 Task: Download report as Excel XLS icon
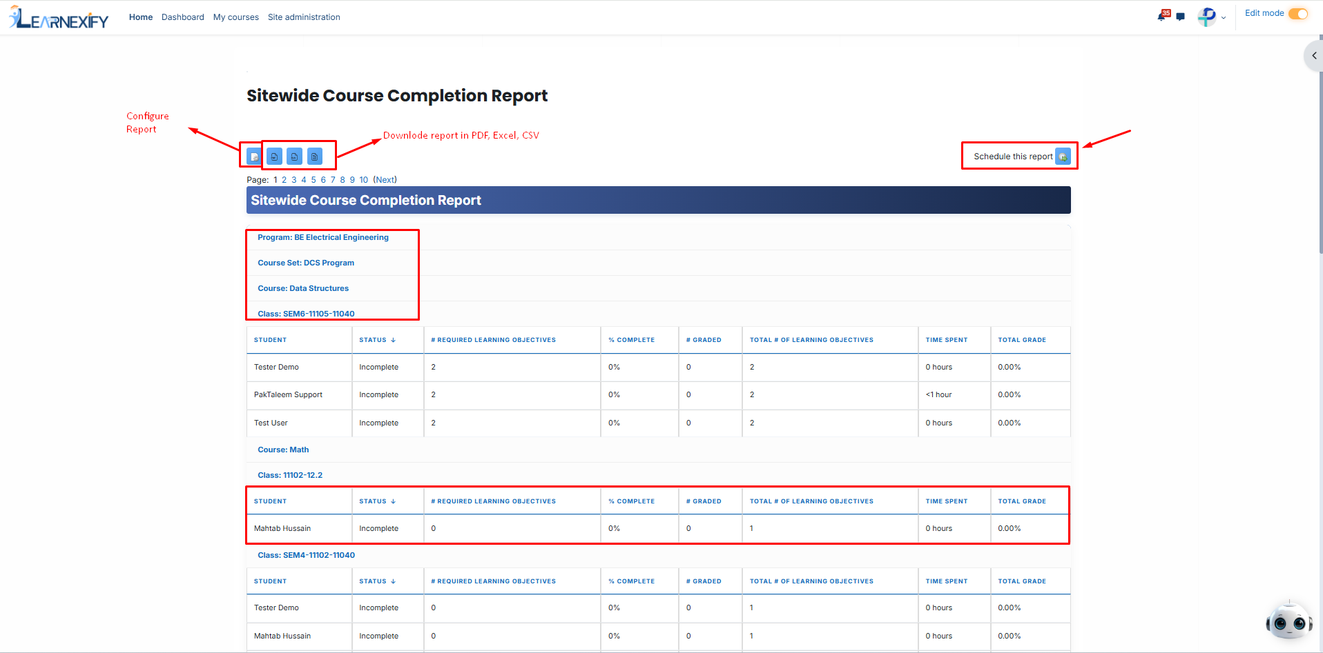point(294,157)
